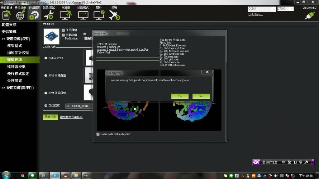
Task: Click the left compass 1 sample sphere view
Action: coord(128,116)
